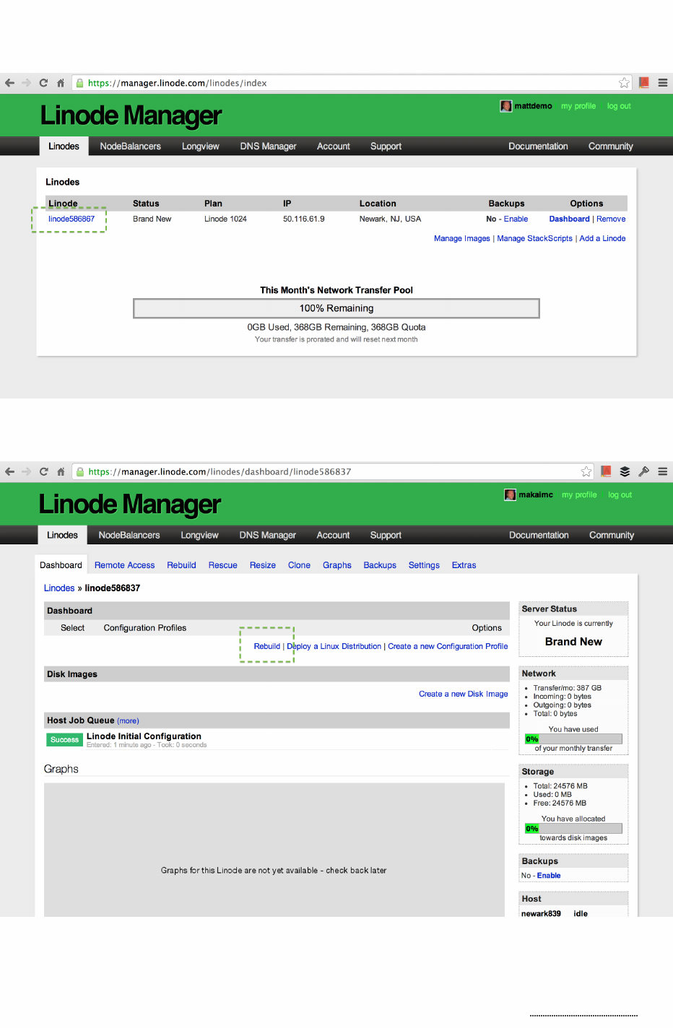The image size is (673, 1028).
Task: Open Dashboard link in the Options column
Action: [569, 219]
